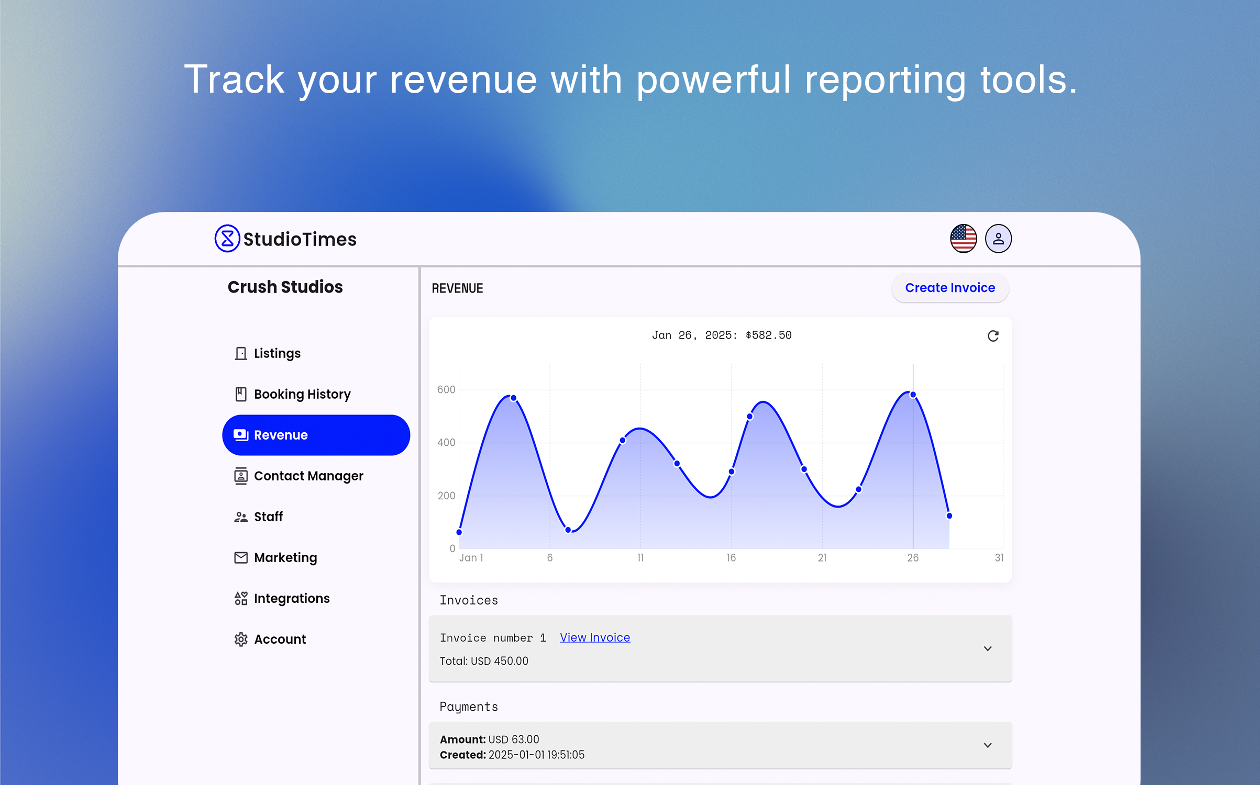
Task: Expand Invoice number 1 details
Action: coord(988,649)
